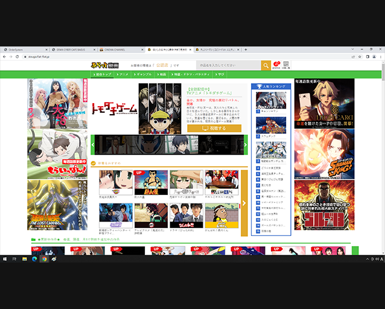Open 特撮・ドラマ・バラエティ navigation item

(x=191, y=74)
